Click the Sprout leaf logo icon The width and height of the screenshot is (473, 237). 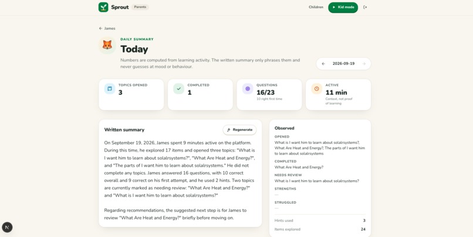(x=103, y=7)
